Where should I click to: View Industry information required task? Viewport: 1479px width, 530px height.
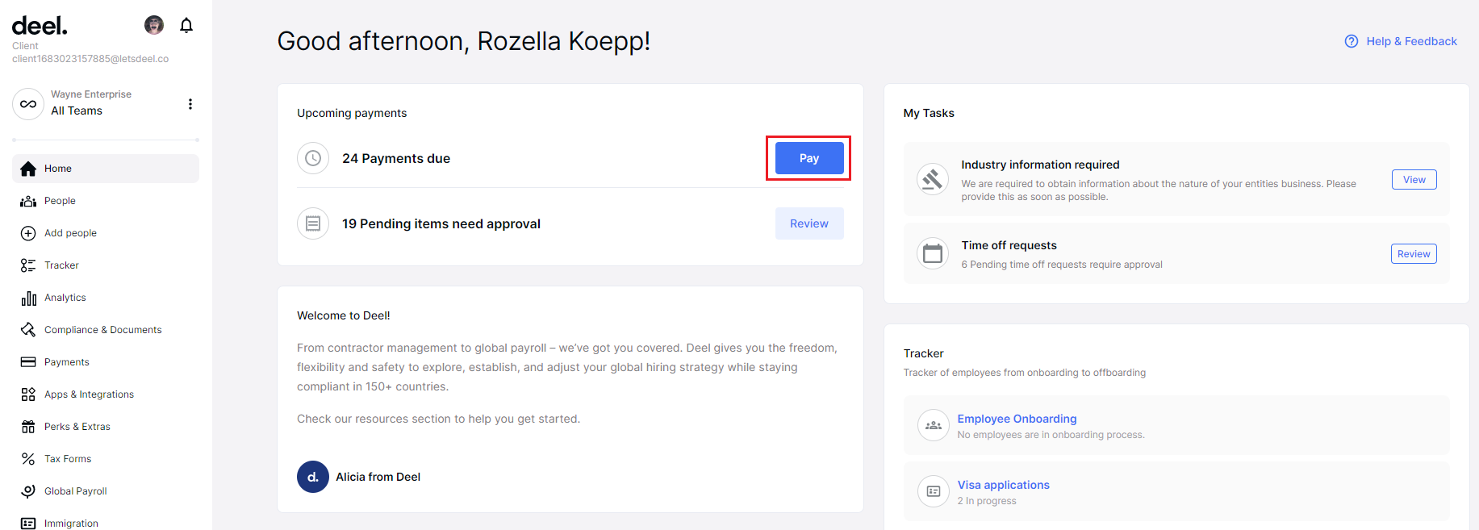pos(1414,180)
